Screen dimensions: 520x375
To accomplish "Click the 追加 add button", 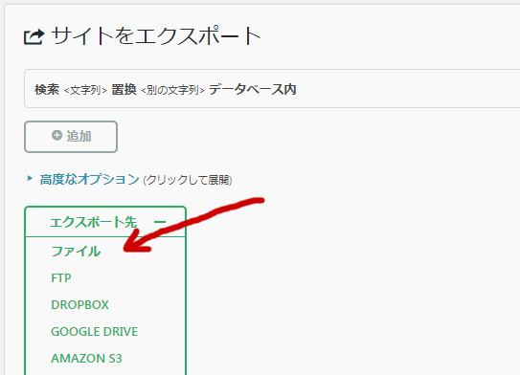I will pos(71,137).
